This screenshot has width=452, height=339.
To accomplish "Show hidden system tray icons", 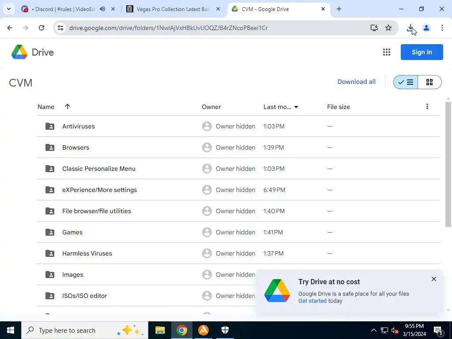I will tap(373, 330).
